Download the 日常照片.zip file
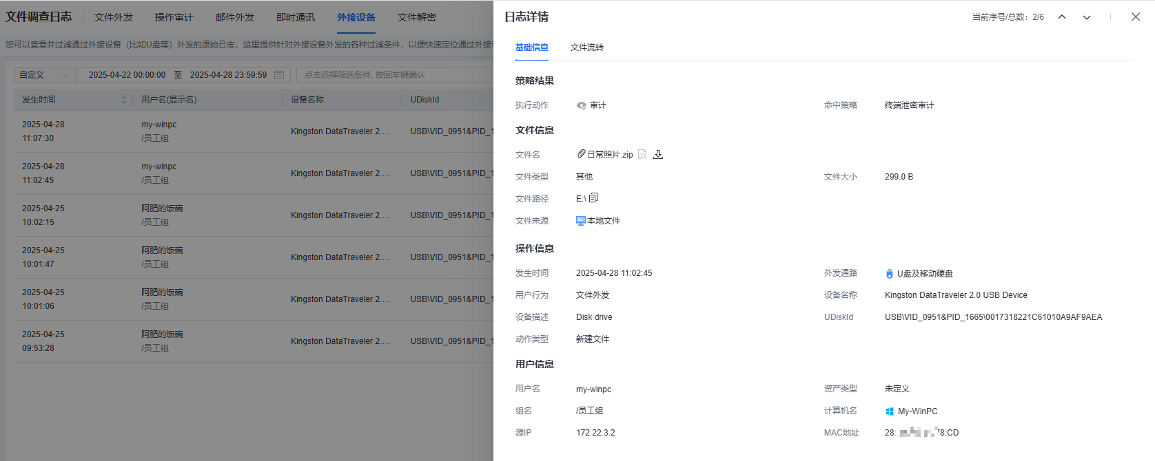 tap(658, 154)
